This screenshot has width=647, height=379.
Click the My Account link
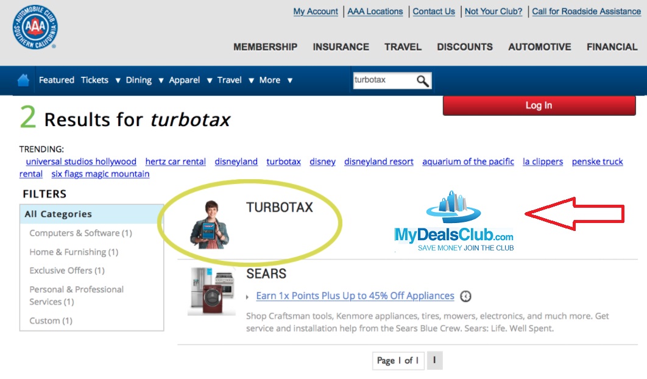click(x=316, y=12)
